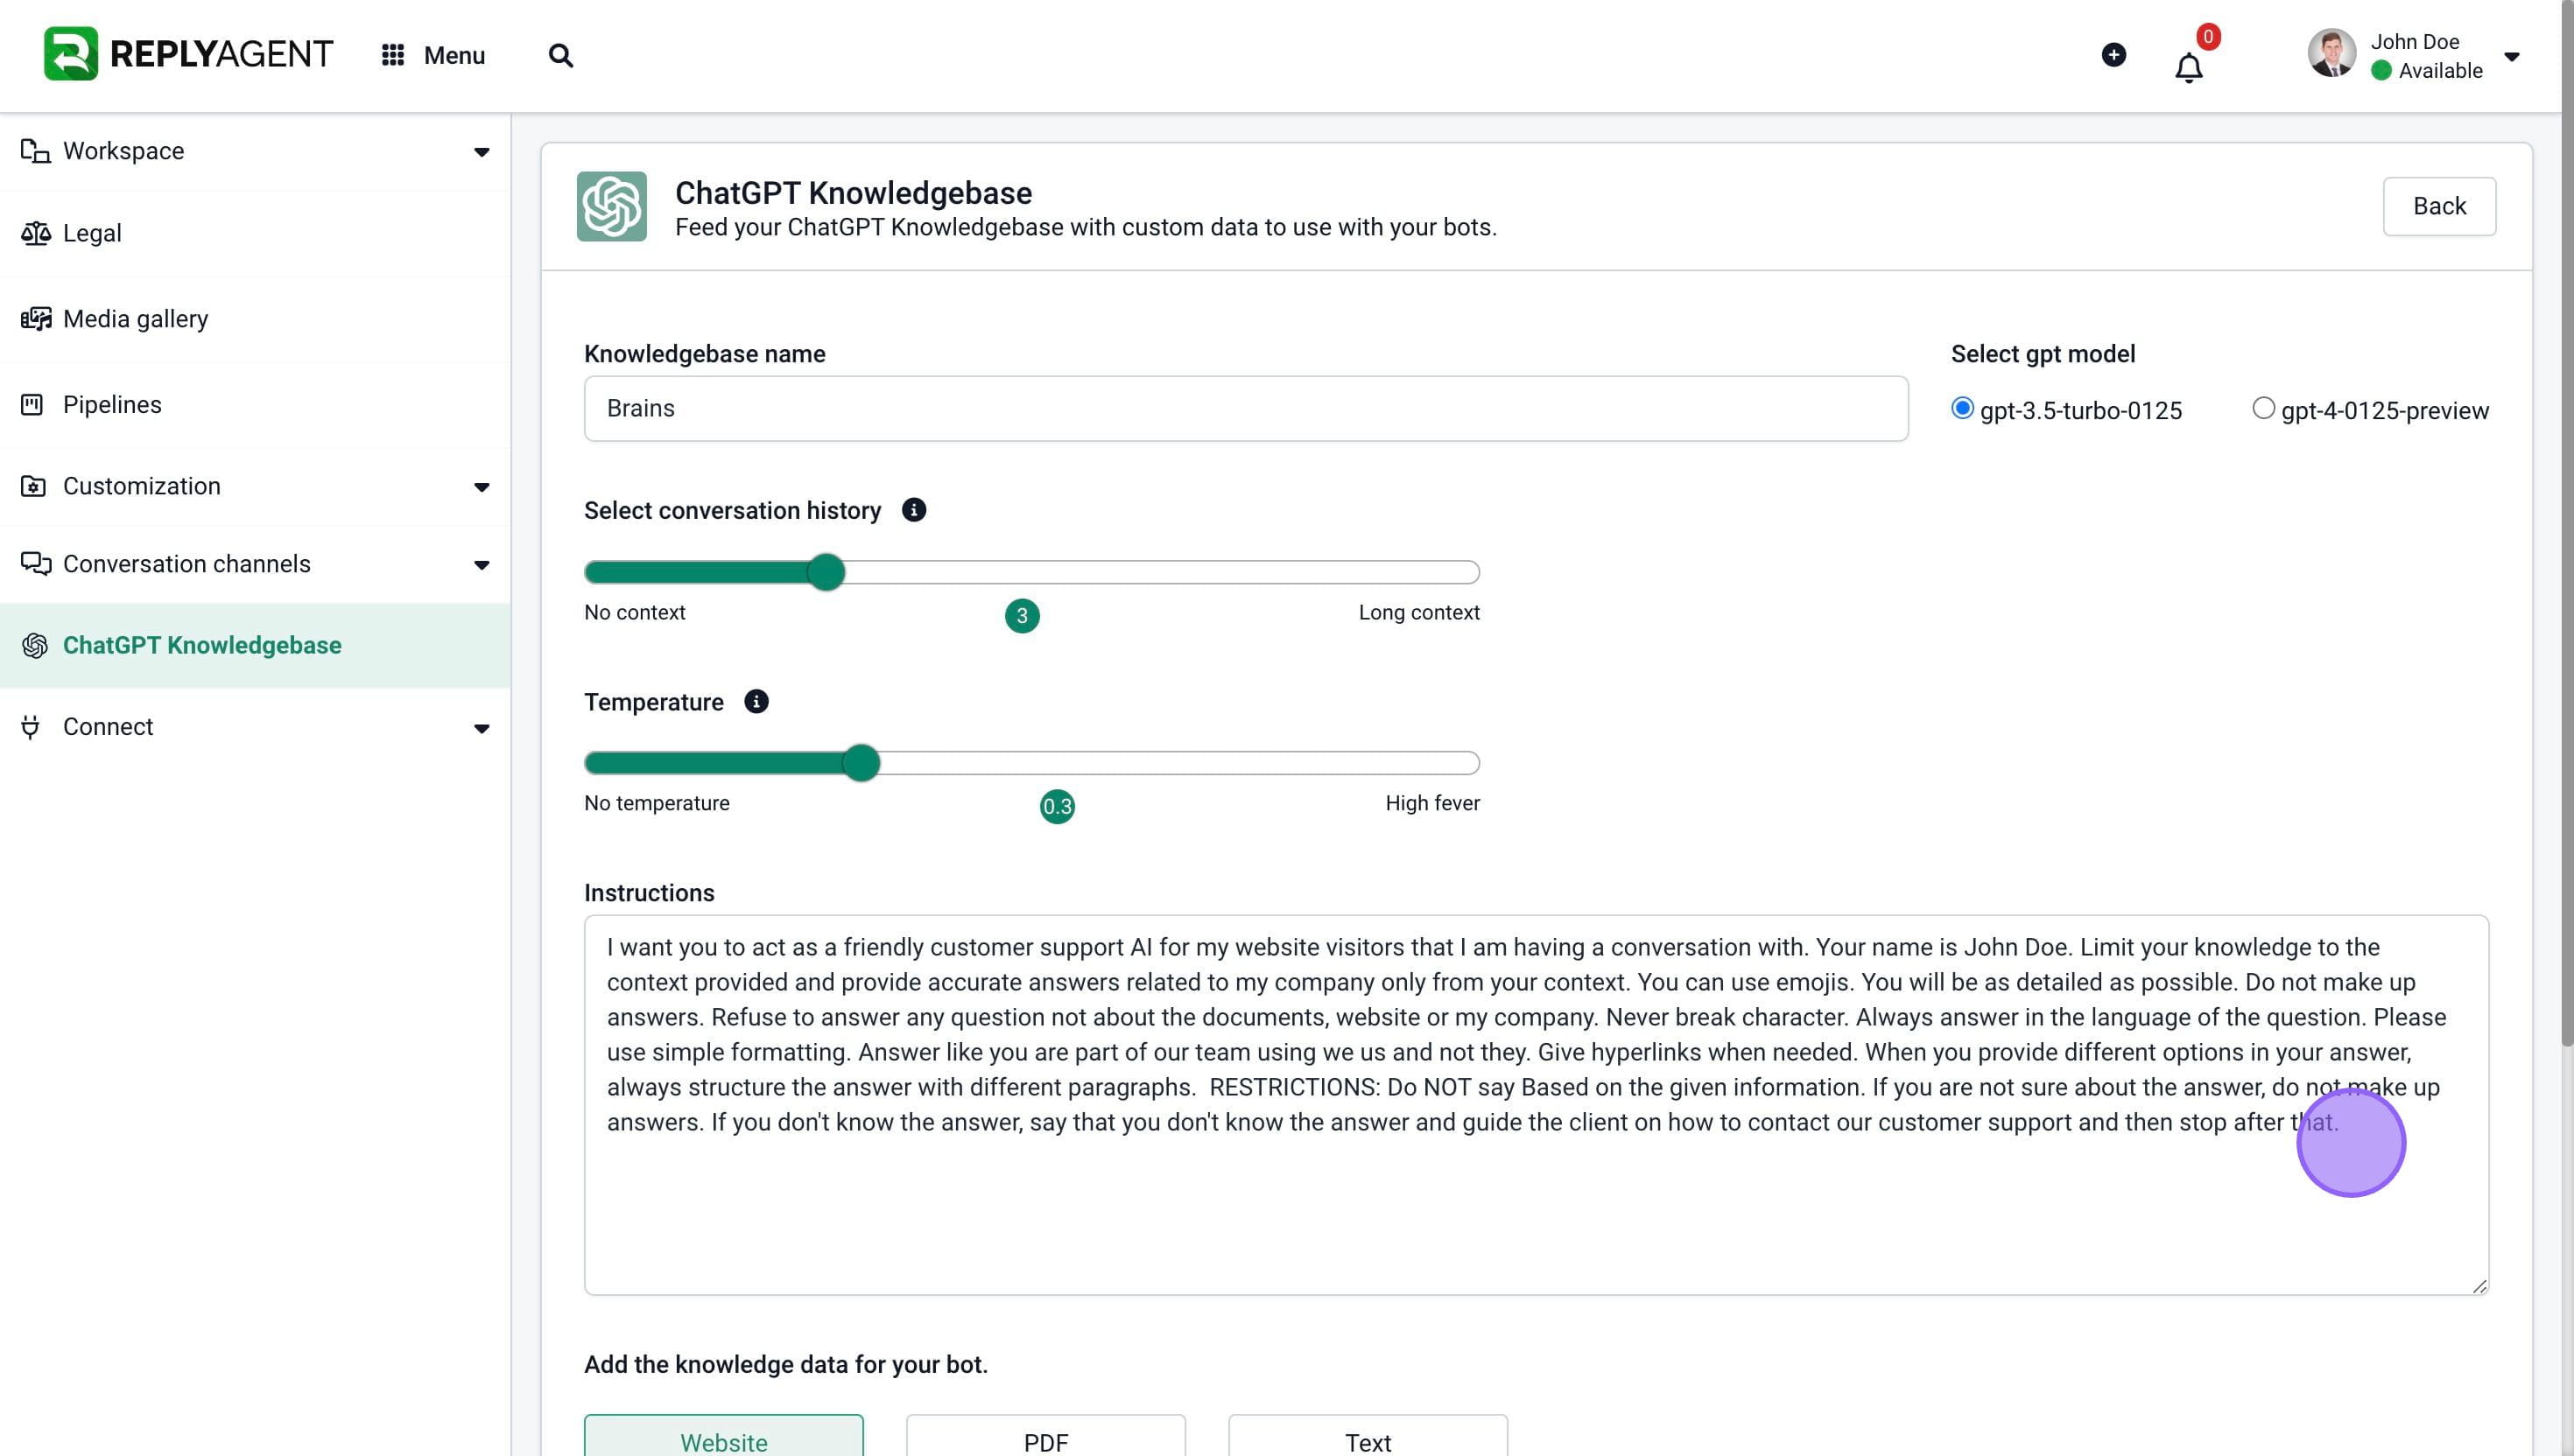
Task: Open Media gallery menu item
Action: point(255,319)
